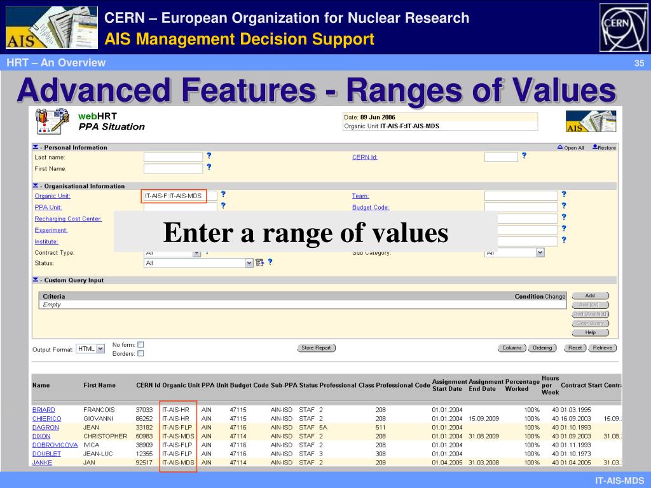Click the Clear Query button
651x488 pixels.
591,323
